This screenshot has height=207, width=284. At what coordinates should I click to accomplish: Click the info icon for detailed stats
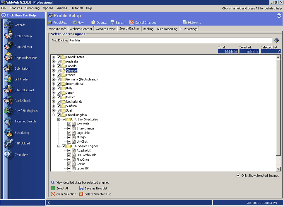click(53, 182)
